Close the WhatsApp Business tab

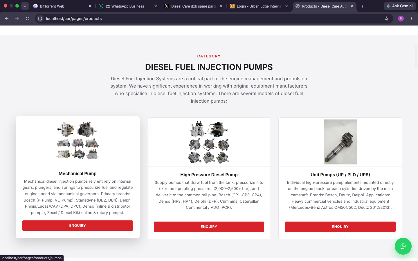click(156, 6)
